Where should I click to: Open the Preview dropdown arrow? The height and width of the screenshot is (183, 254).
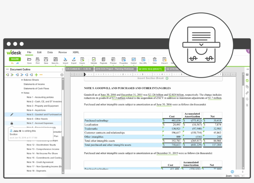coord(113,65)
